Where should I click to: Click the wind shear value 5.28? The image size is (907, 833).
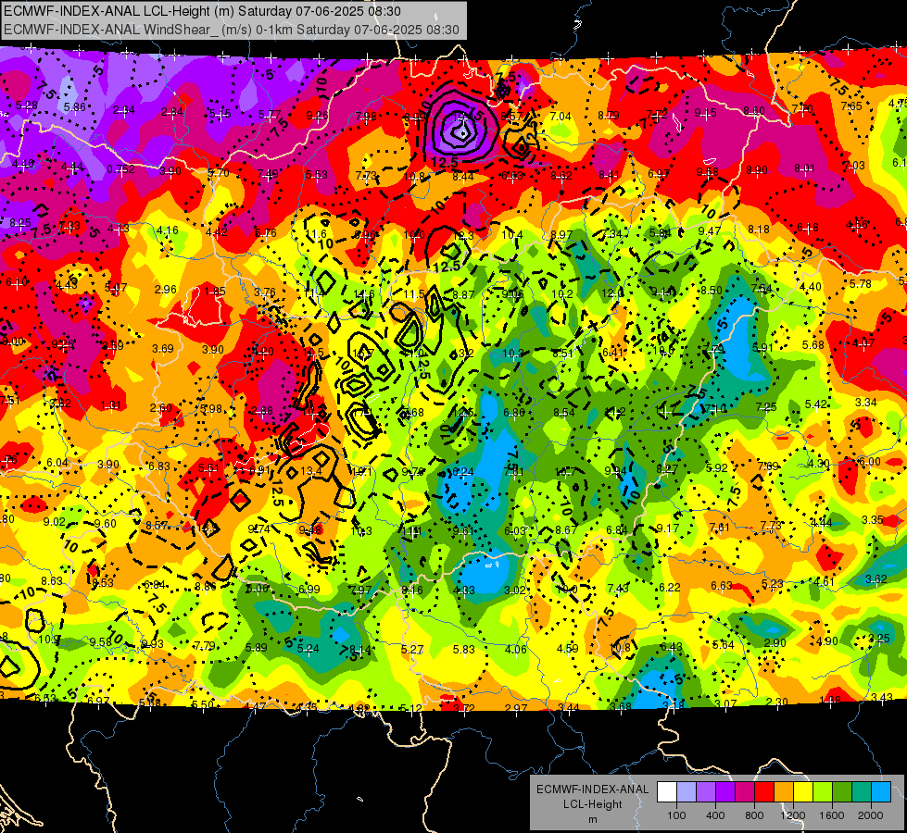27,106
